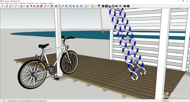The image size is (190, 102).
Task: Choose the Arc tool
Action: point(16,6)
